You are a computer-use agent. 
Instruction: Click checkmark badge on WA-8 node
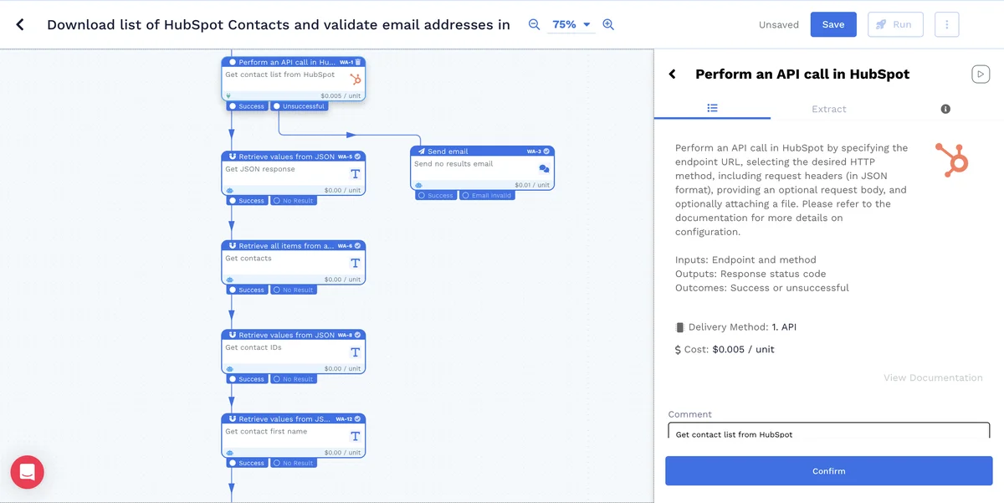(x=359, y=335)
